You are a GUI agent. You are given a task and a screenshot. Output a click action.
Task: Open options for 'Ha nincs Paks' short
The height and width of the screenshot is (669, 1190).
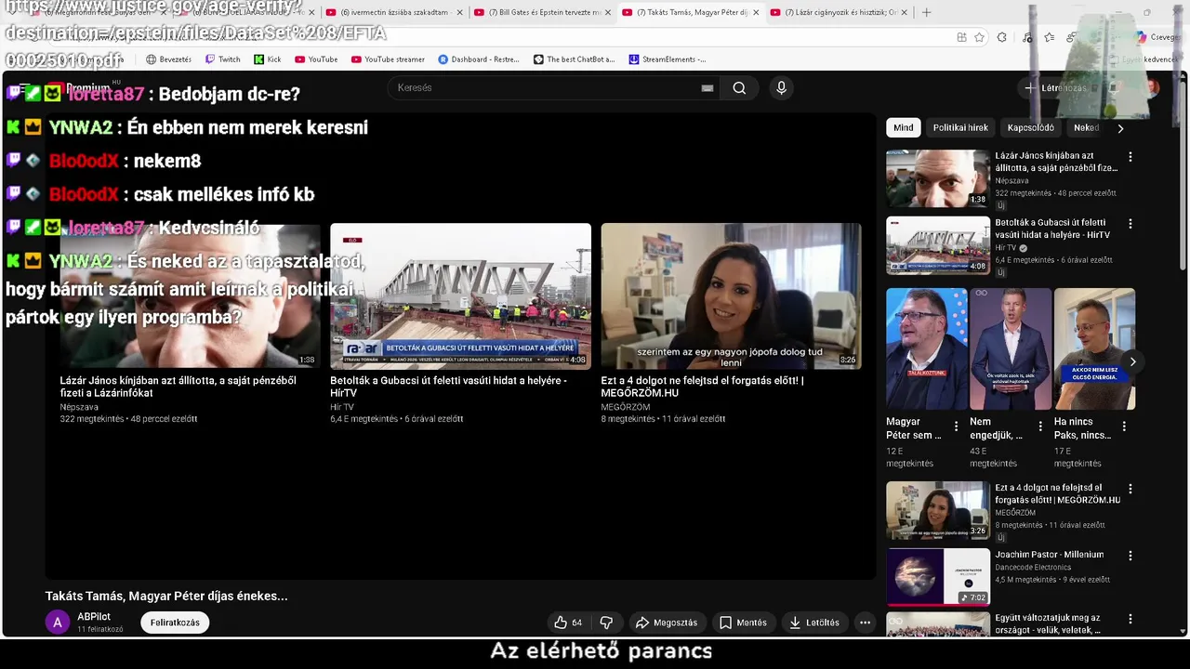tap(1124, 426)
